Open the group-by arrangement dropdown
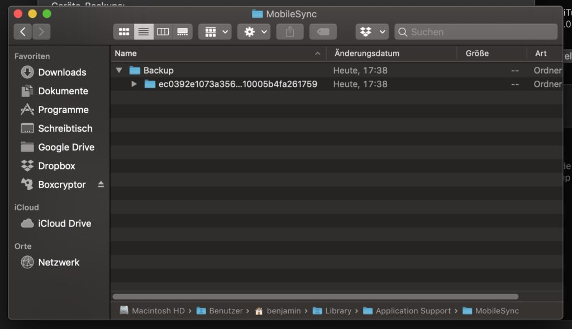572x329 pixels. click(x=215, y=32)
